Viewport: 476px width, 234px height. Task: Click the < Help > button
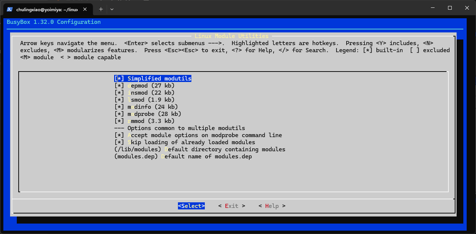click(272, 206)
